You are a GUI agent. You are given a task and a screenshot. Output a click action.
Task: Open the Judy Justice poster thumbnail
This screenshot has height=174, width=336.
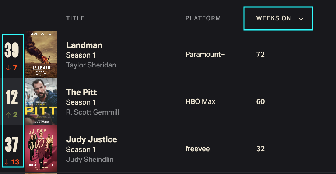(x=41, y=149)
